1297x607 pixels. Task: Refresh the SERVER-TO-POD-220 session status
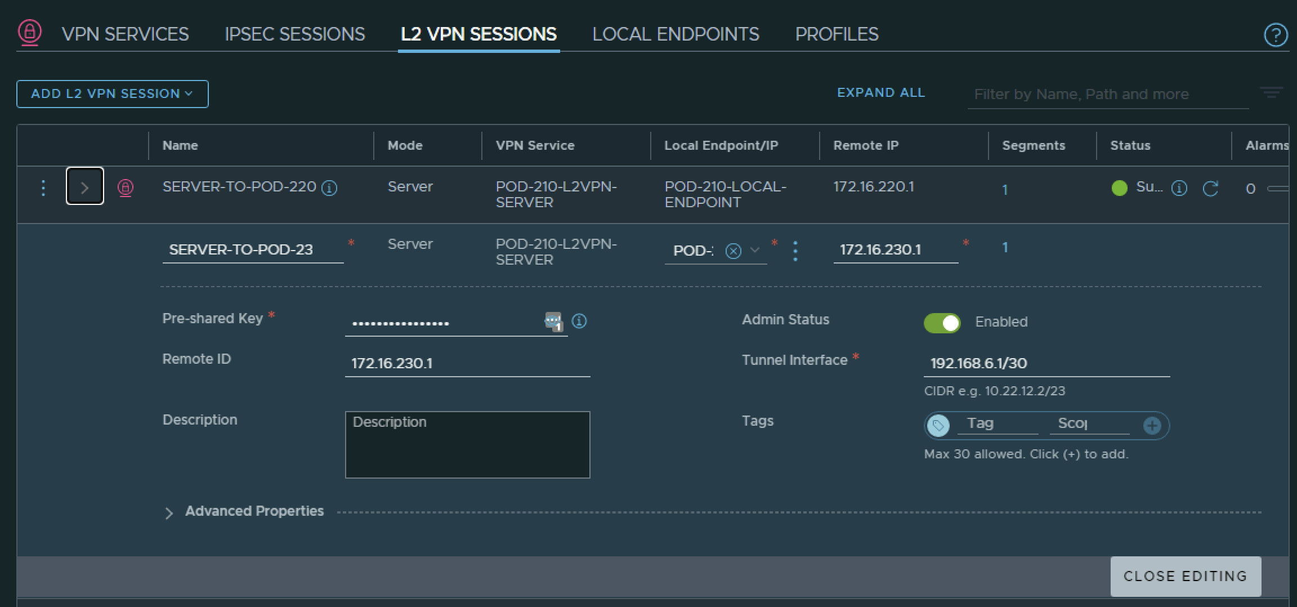coord(1210,188)
